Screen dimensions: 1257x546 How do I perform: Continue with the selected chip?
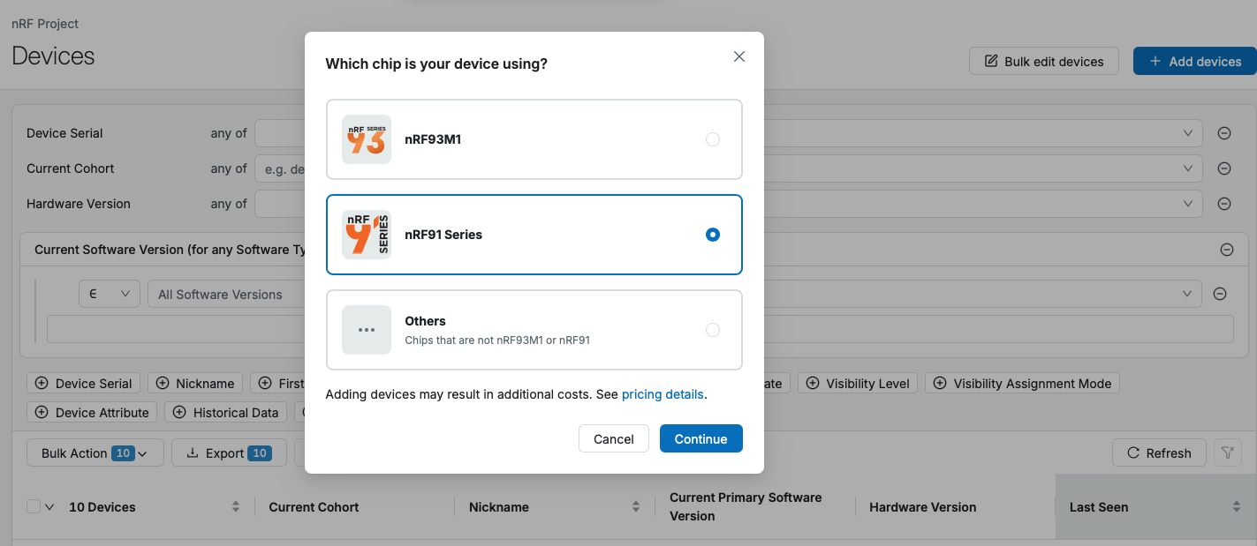click(701, 438)
